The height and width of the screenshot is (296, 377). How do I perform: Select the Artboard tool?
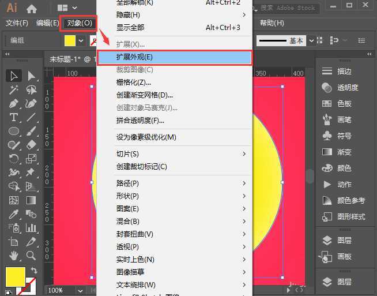tap(14, 242)
